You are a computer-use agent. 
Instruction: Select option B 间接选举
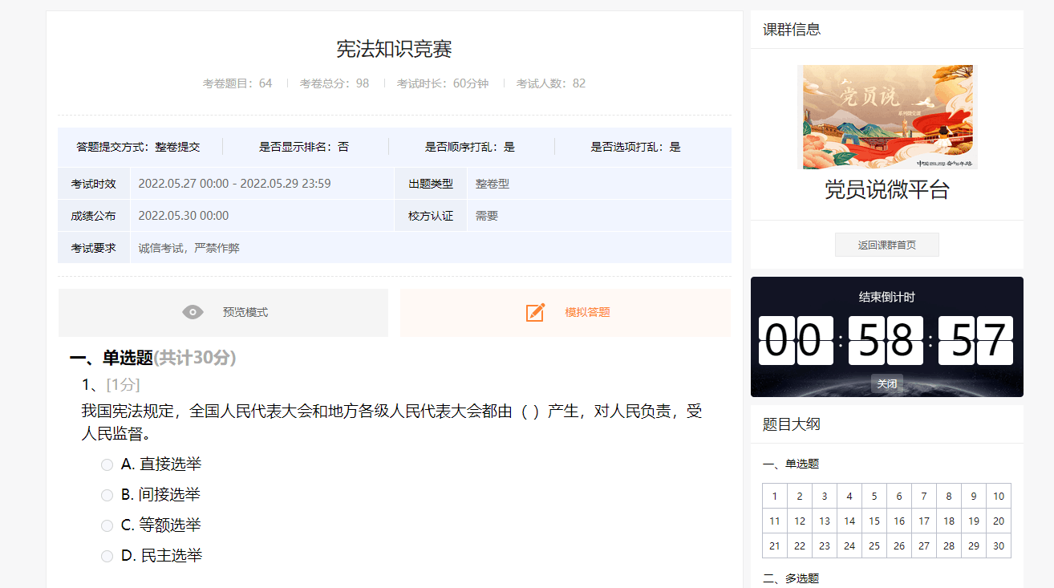(107, 495)
